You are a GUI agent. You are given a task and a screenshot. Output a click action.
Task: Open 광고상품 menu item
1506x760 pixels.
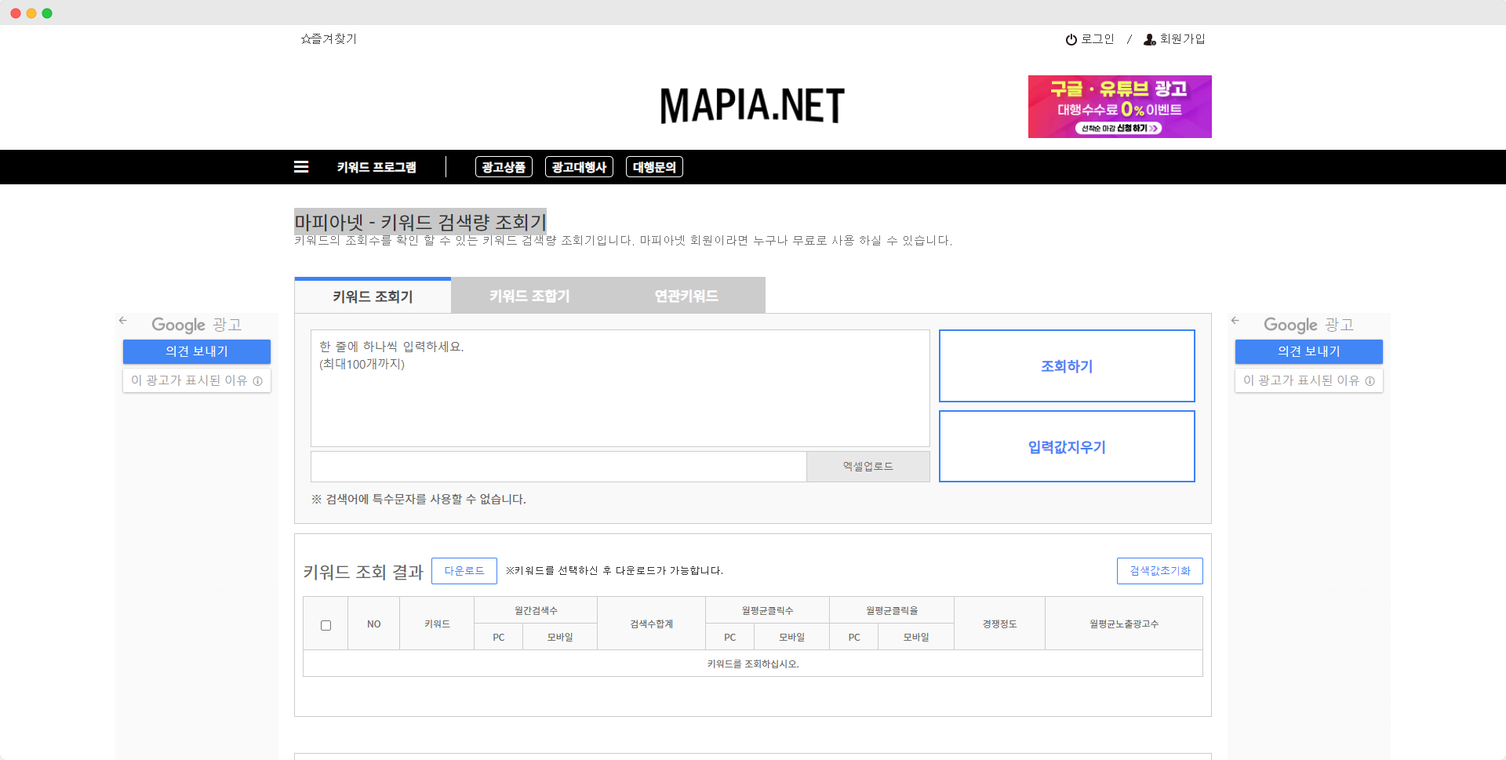504,167
